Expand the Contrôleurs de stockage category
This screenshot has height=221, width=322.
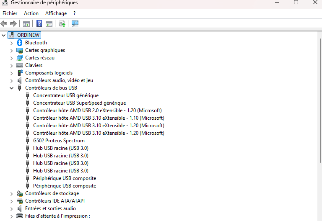[x=11, y=194]
